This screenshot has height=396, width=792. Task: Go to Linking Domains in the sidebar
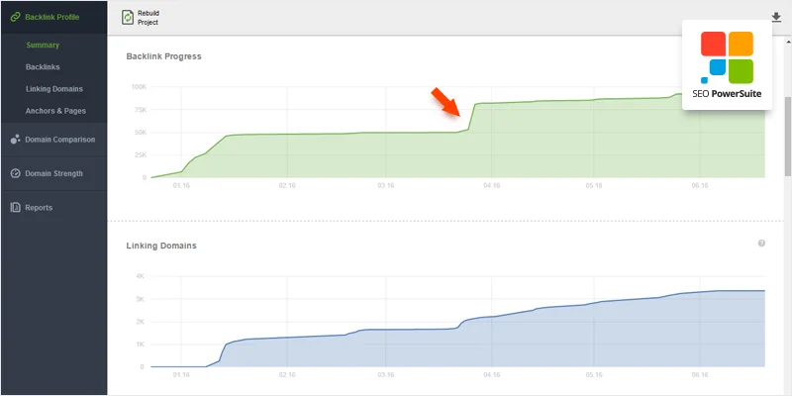[x=54, y=88]
